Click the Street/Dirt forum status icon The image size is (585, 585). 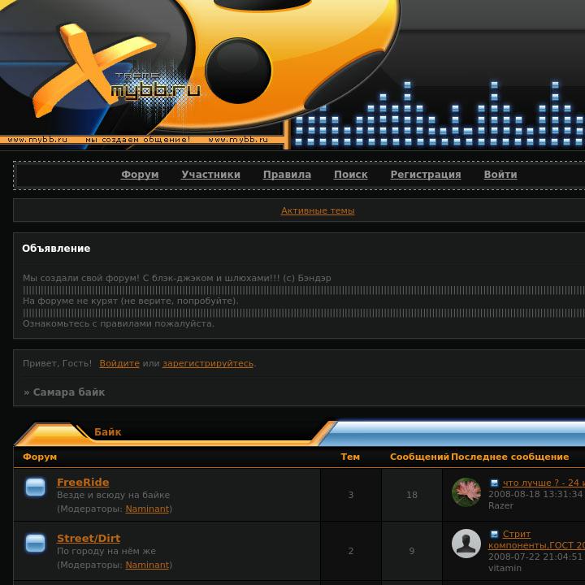(36, 544)
